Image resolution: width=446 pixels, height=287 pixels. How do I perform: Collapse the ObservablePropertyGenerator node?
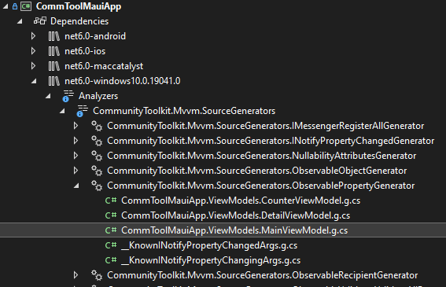[76, 186]
